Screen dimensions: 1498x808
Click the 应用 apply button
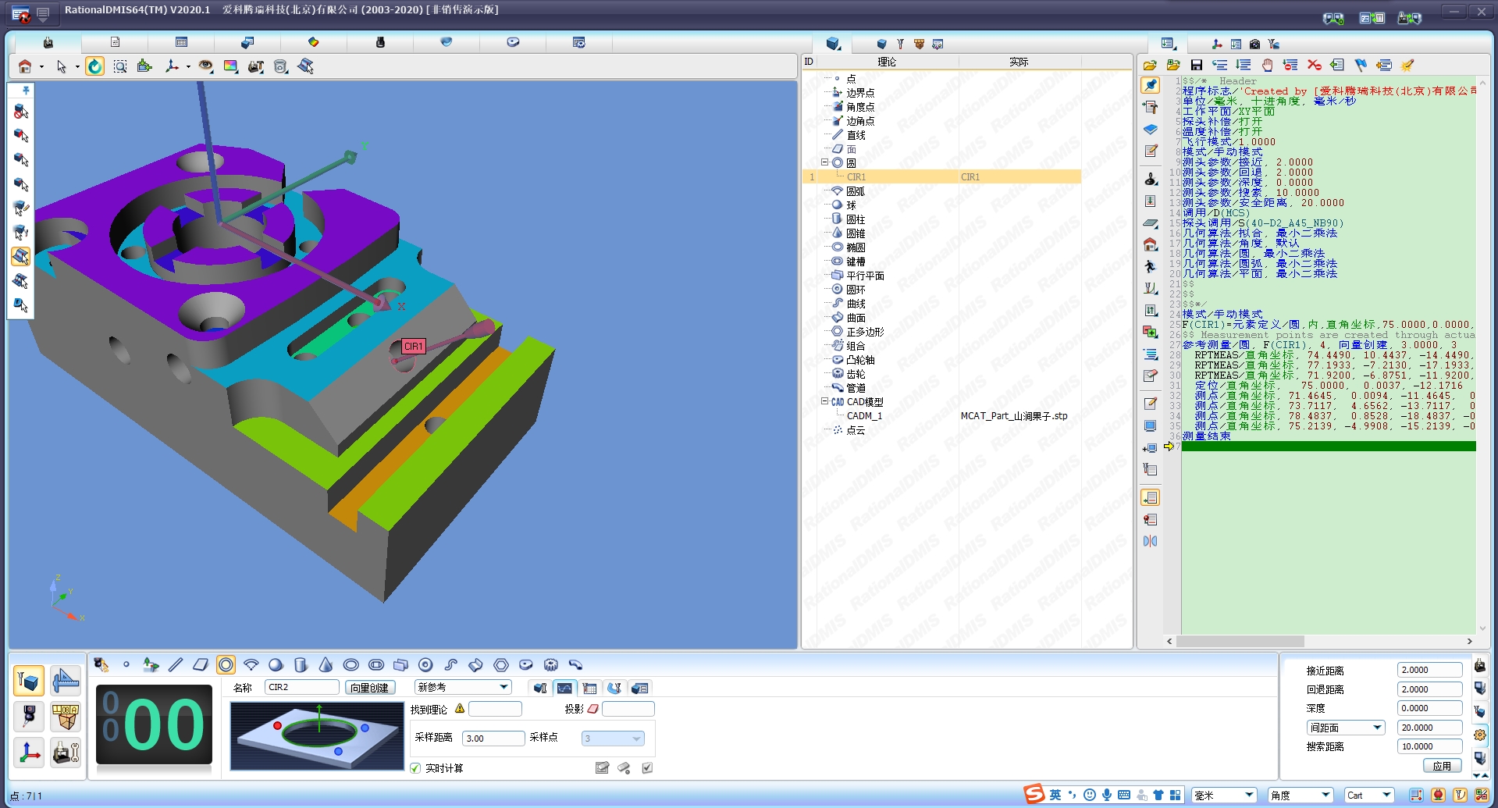pos(1442,766)
